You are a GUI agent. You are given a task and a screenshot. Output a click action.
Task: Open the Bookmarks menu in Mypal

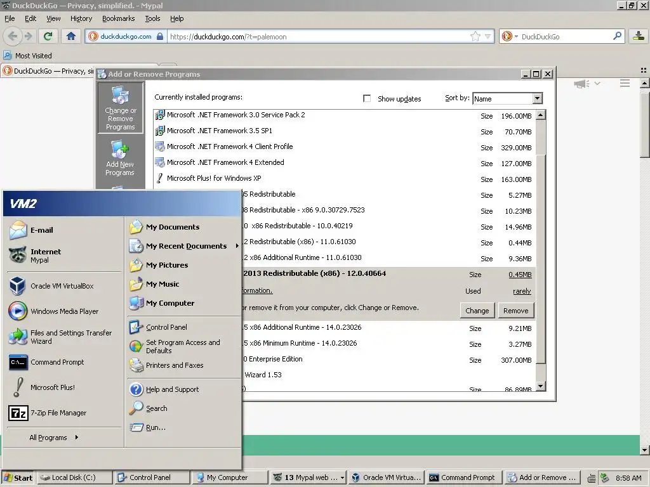click(119, 18)
